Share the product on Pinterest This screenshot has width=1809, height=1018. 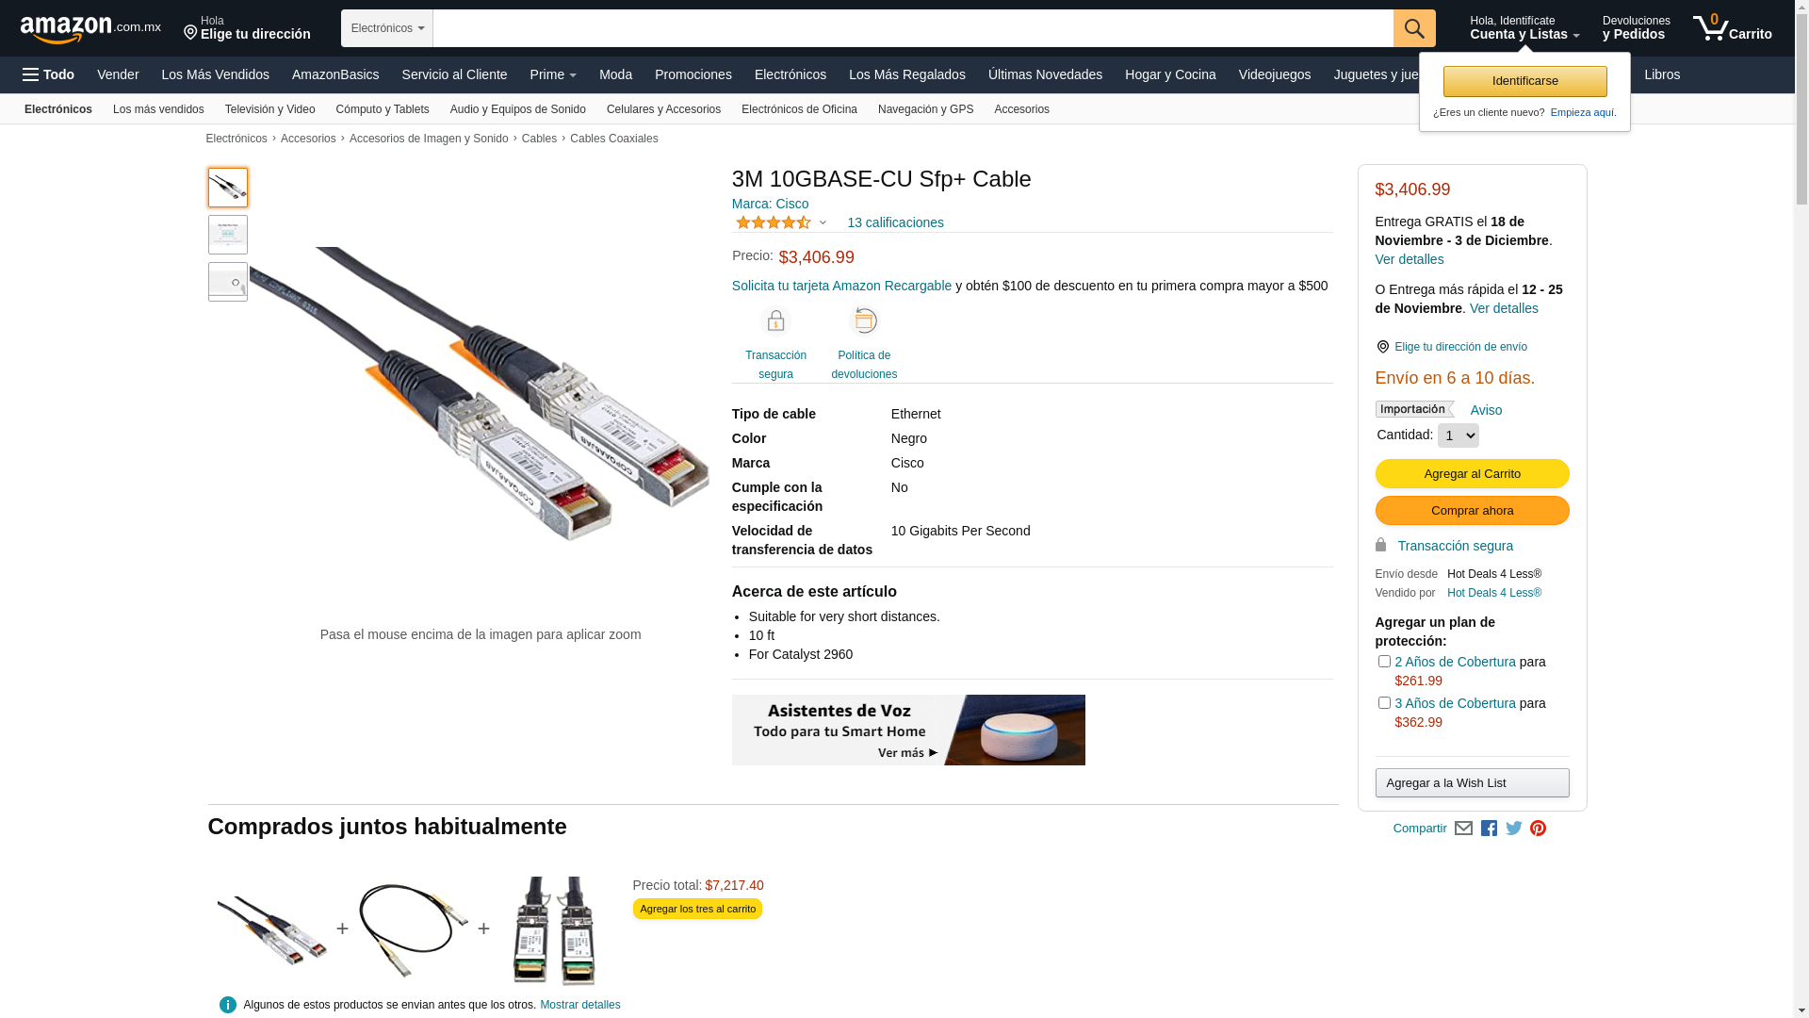(x=1539, y=829)
